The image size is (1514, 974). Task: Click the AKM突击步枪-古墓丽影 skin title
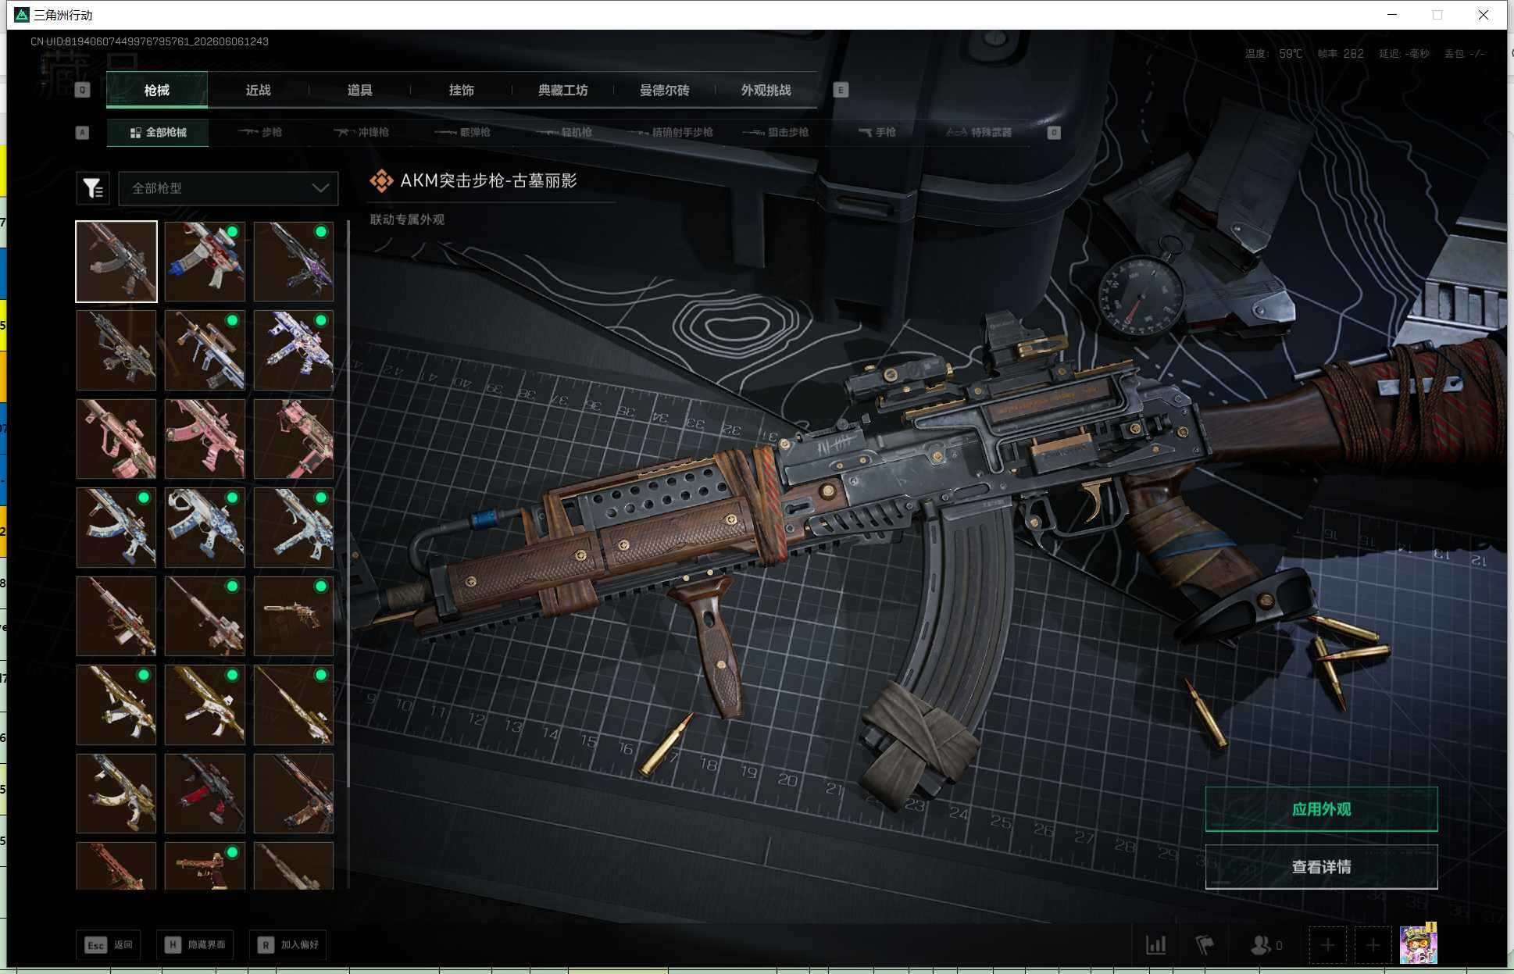pos(488,180)
